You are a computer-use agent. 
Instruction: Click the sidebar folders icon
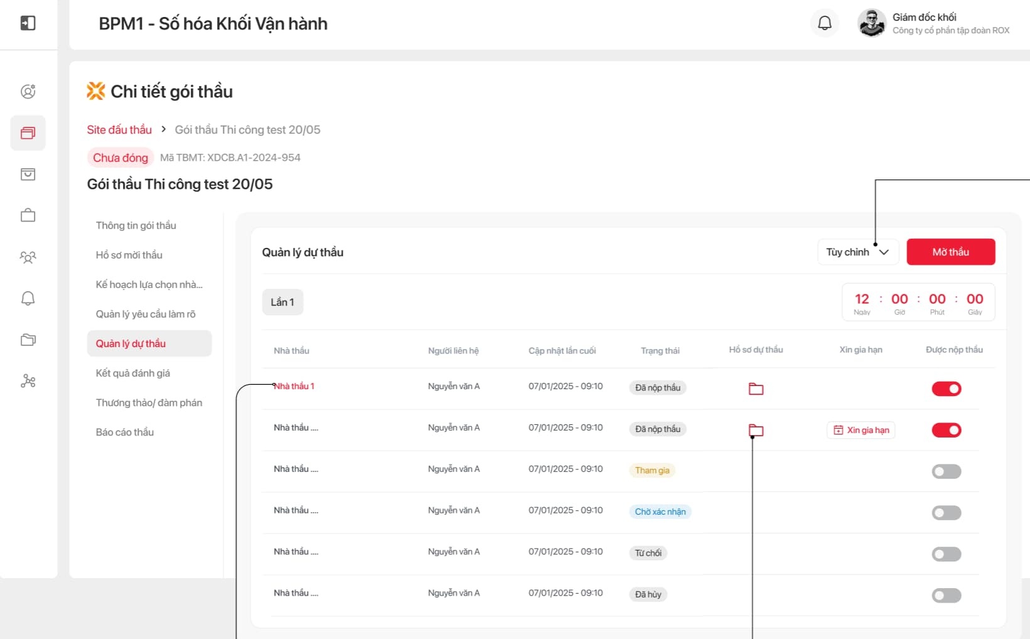[28, 340]
